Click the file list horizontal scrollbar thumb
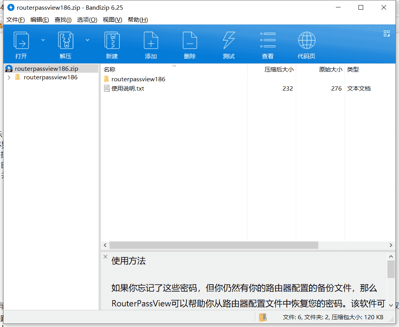Viewport: 399px width, 327px height. [214, 245]
